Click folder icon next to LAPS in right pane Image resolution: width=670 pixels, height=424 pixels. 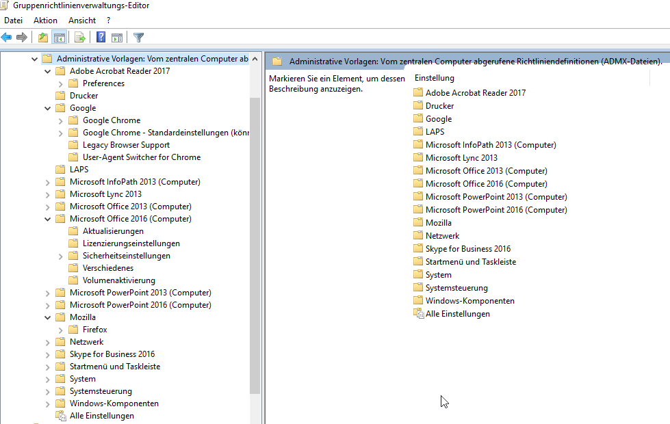coord(418,131)
